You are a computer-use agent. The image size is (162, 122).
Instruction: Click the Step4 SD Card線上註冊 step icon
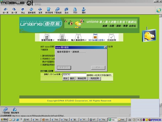pos(95,37)
